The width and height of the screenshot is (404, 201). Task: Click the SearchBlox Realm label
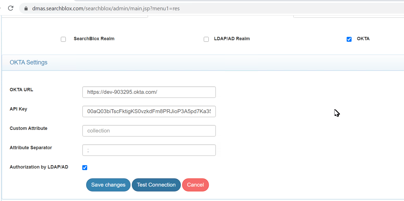pyautogui.click(x=94, y=39)
